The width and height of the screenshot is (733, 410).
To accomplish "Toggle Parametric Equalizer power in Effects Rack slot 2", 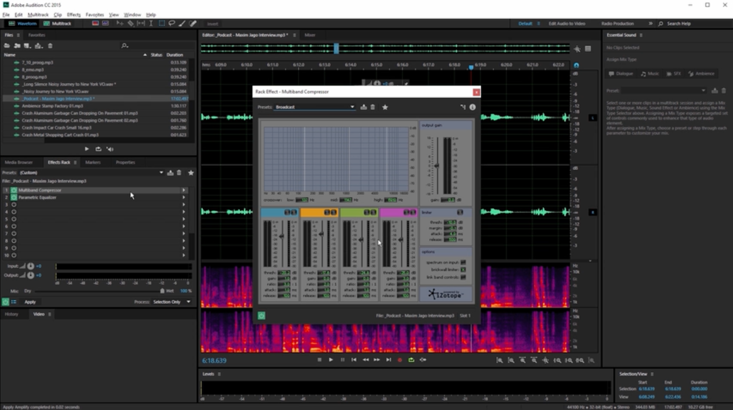I will [x=14, y=197].
